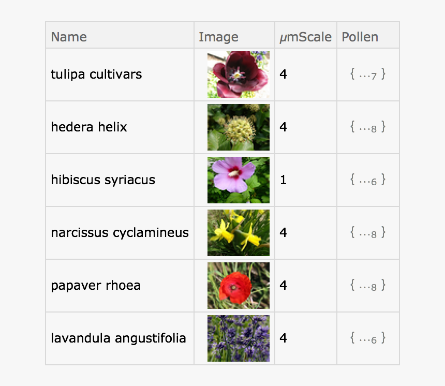This screenshot has height=386, width=445.
Task: Expand narcissus cyclamineus Pollen entries
Action: click(x=368, y=233)
